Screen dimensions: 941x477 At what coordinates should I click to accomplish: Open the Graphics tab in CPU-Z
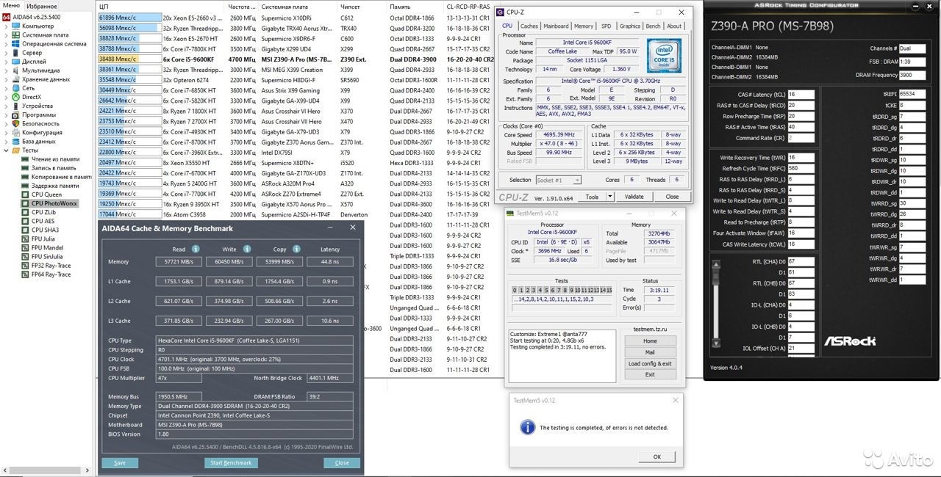(630, 26)
